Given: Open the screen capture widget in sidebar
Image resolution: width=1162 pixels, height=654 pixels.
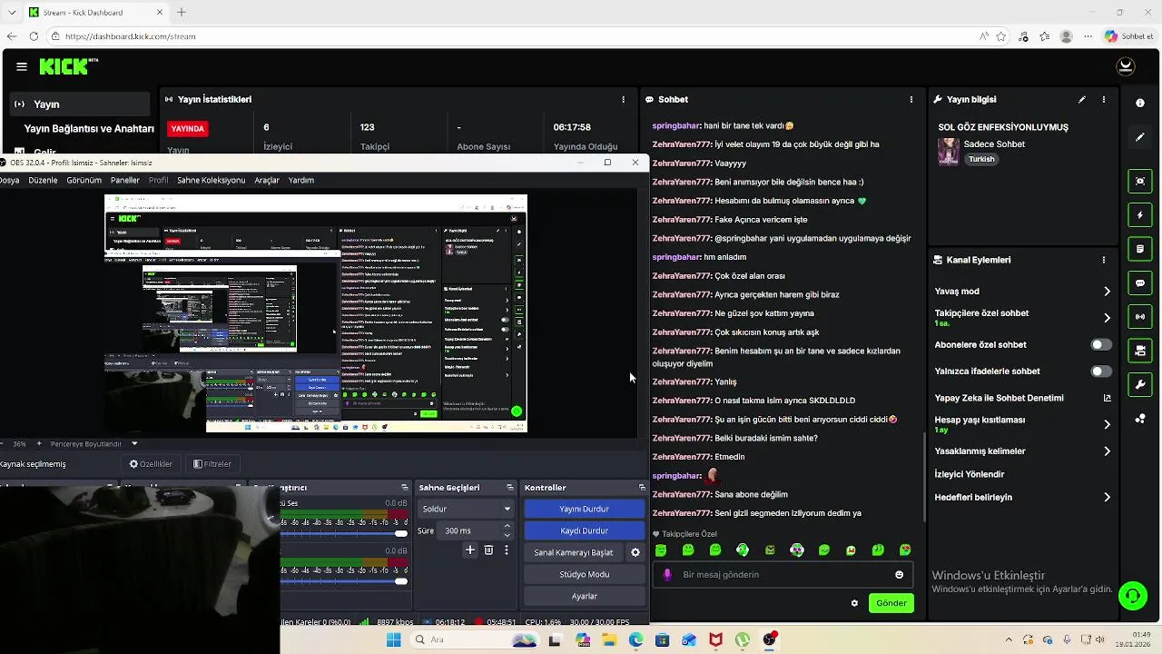Looking at the screenshot, I should click(x=1140, y=181).
